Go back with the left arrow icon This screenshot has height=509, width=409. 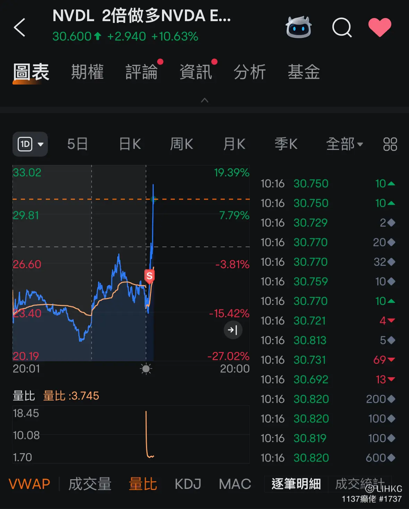point(20,27)
